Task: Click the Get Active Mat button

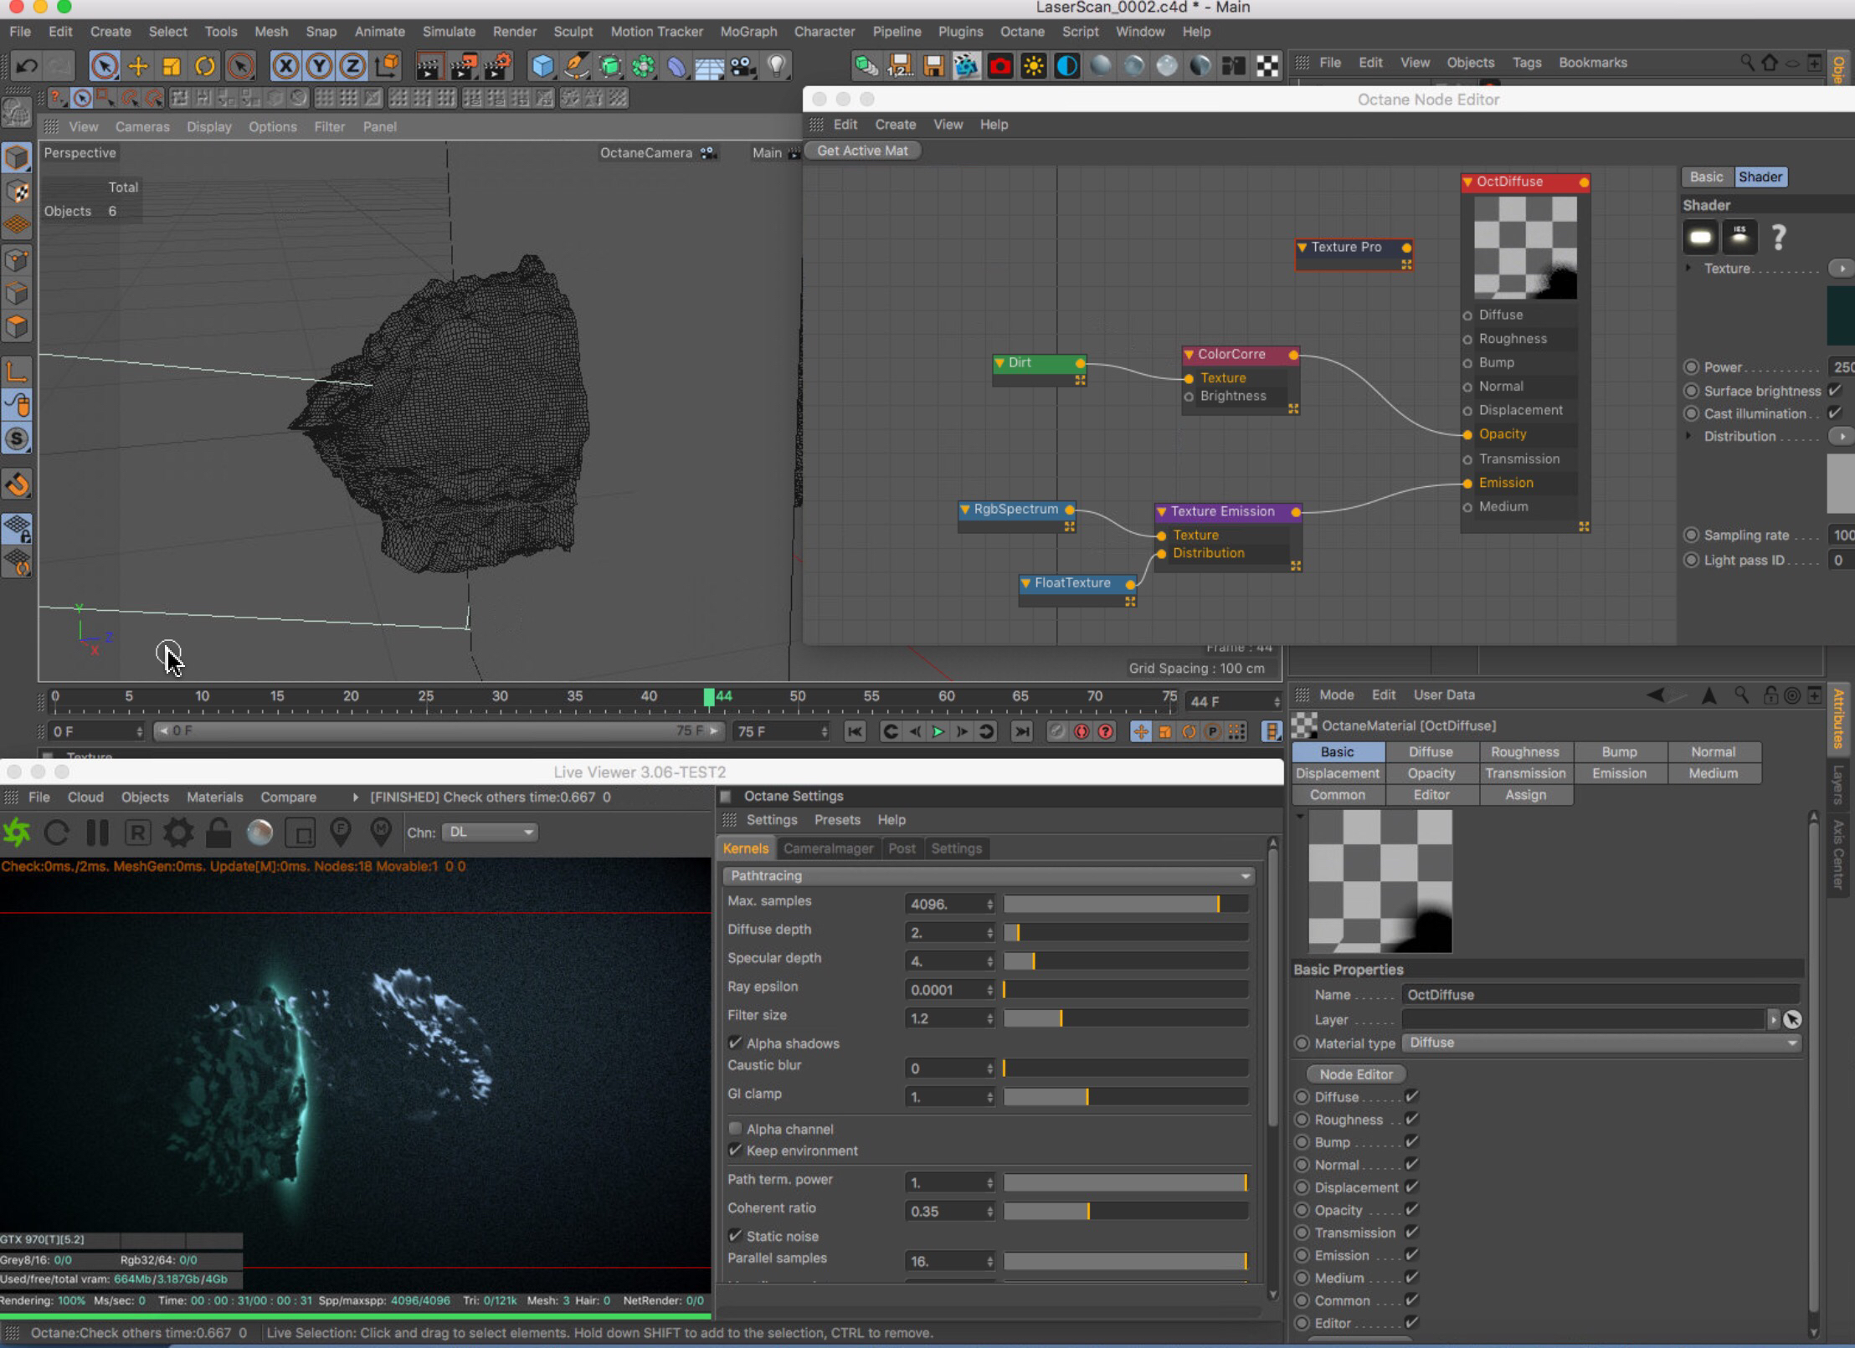Action: click(x=862, y=151)
